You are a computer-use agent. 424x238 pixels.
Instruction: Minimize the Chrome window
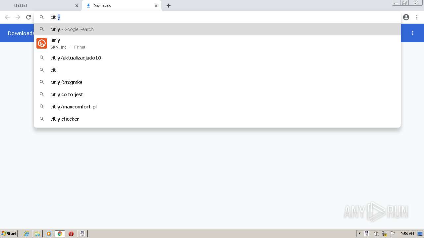click(x=396, y=3)
